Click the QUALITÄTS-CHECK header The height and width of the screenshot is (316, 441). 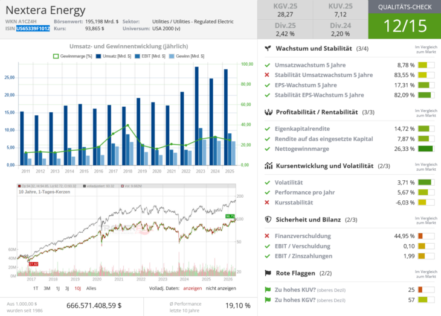click(x=405, y=7)
